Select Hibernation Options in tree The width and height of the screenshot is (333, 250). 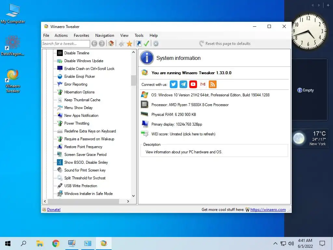tap(79, 92)
